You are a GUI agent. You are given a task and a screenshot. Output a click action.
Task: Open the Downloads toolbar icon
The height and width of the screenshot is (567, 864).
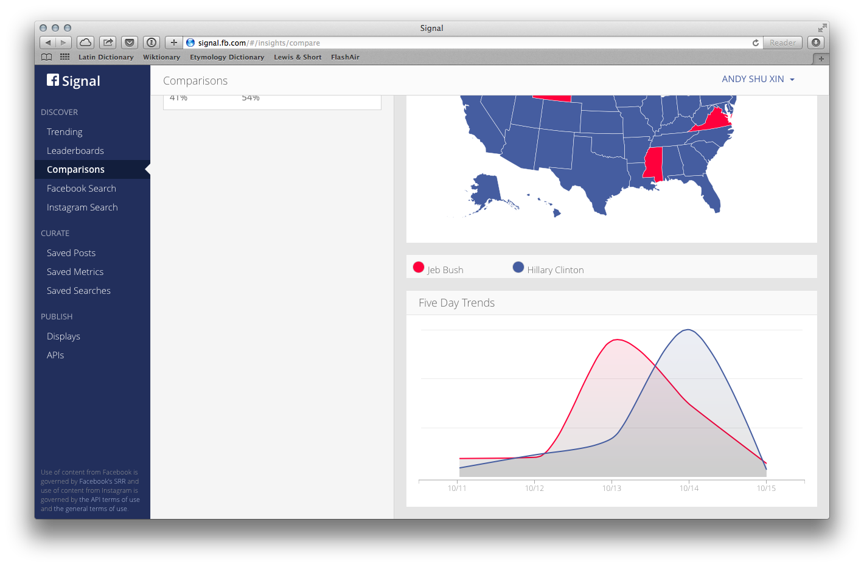coord(816,43)
